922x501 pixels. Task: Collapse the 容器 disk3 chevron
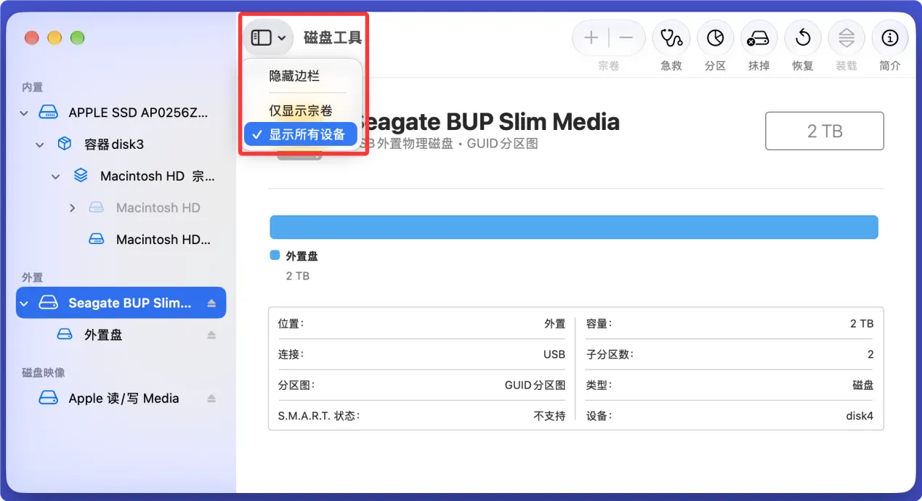click(x=40, y=144)
